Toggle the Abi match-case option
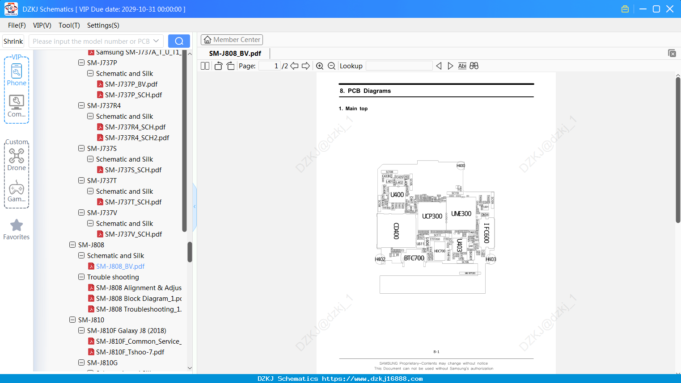The width and height of the screenshot is (681, 383). [x=462, y=66]
